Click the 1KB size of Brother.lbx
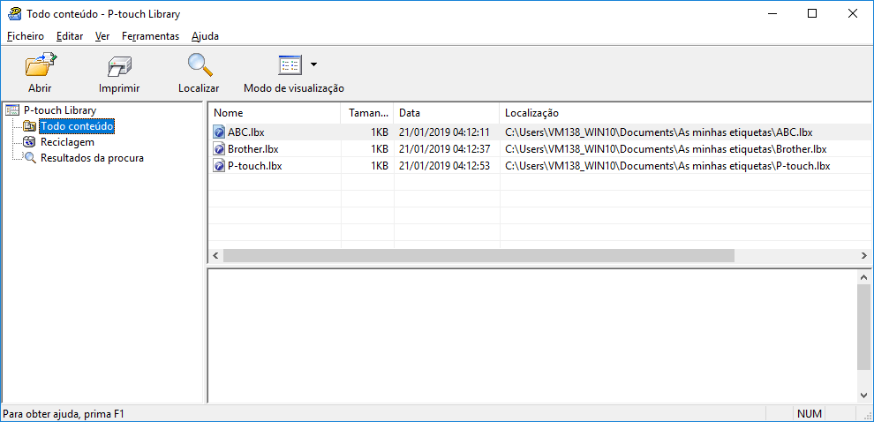This screenshot has height=422, width=874. click(379, 149)
